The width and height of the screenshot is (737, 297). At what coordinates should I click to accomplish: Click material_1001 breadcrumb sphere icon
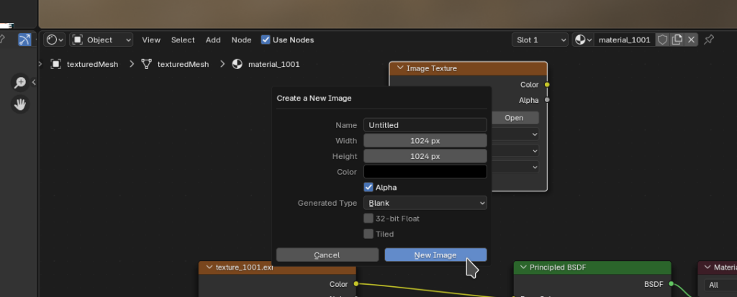[x=238, y=65]
